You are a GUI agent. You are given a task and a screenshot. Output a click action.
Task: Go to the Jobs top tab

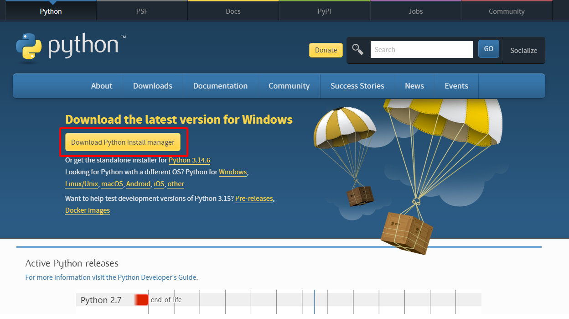click(x=415, y=11)
